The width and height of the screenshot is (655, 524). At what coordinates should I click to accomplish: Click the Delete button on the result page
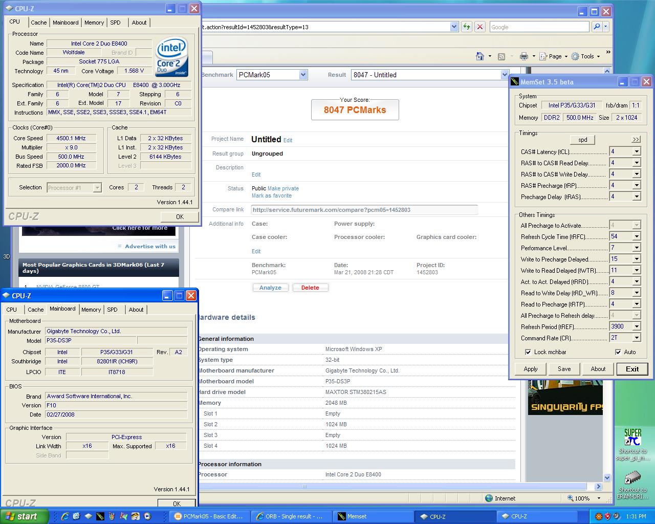point(310,288)
